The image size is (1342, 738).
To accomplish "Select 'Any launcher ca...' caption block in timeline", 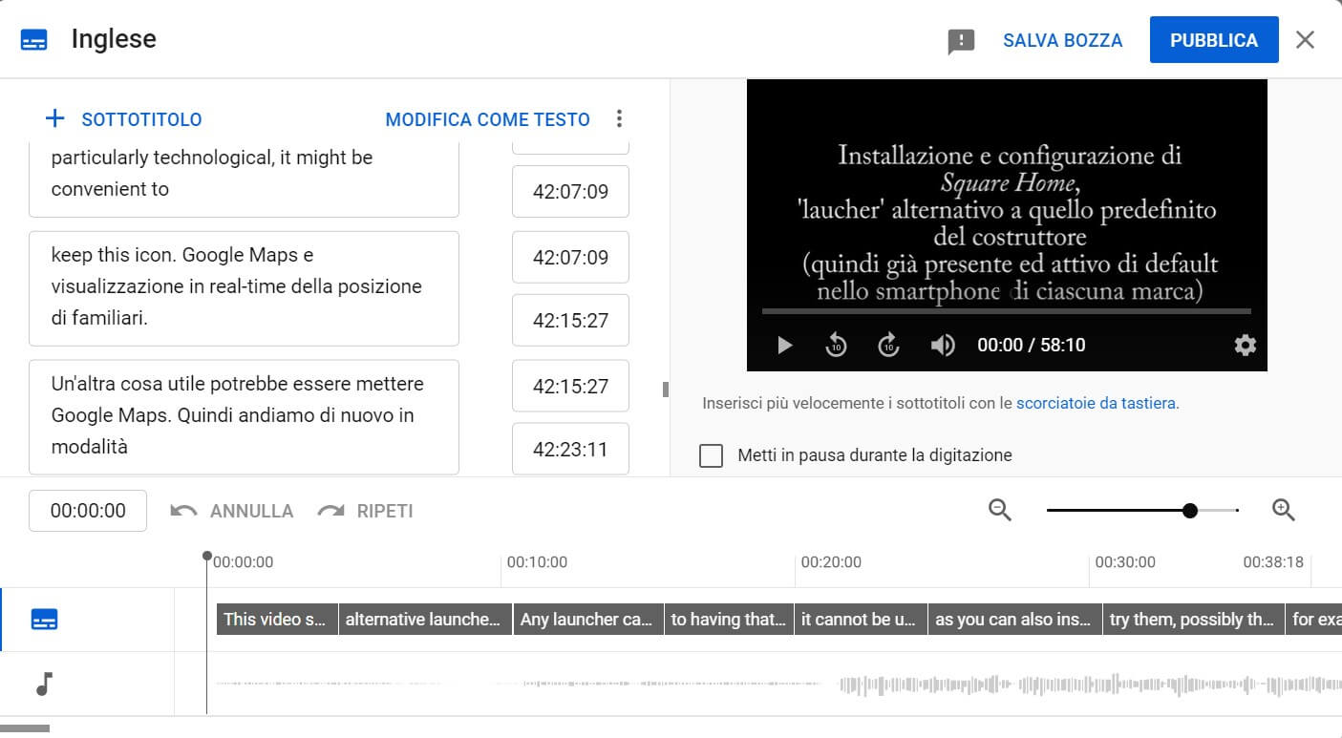I will 587,620.
